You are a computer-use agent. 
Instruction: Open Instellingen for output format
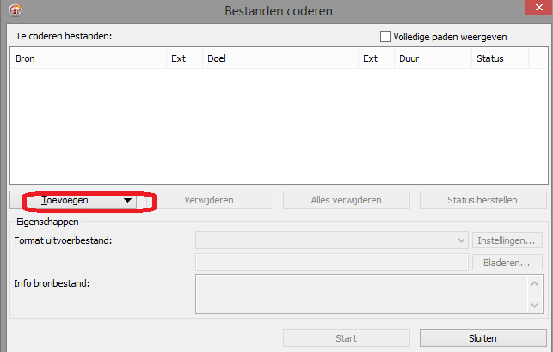pos(507,240)
